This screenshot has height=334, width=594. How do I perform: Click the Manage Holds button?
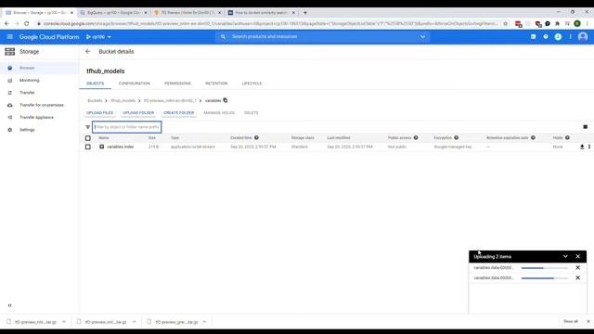[x=219, y=113]
